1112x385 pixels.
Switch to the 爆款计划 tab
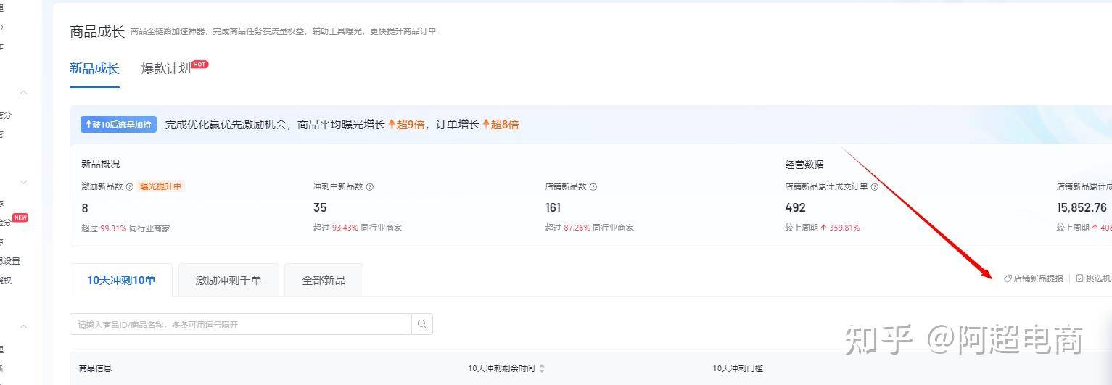pyautogui.click(x=165, y=69)
